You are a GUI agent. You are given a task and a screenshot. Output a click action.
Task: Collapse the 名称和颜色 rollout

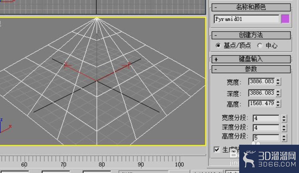coord(251,7)
